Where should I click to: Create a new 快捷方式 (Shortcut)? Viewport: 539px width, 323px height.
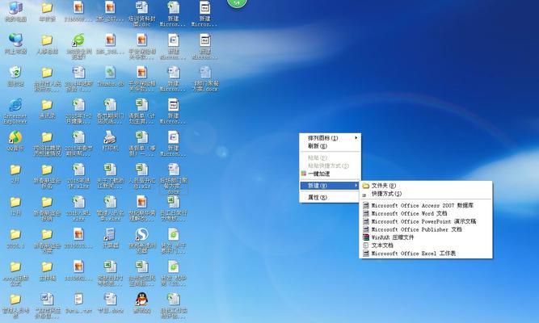click(426, 194)
